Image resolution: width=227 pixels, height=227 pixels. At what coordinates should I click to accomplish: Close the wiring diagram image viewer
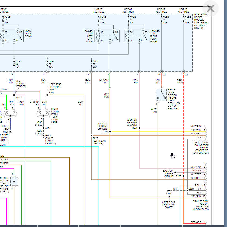point(210,9)
